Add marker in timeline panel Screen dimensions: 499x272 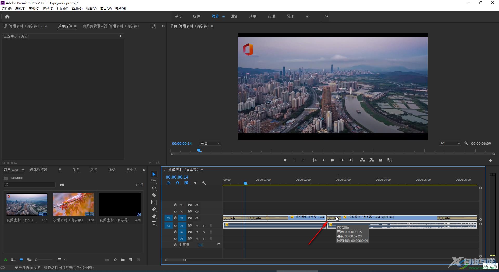pyautogui.click(x=195, y=183)
